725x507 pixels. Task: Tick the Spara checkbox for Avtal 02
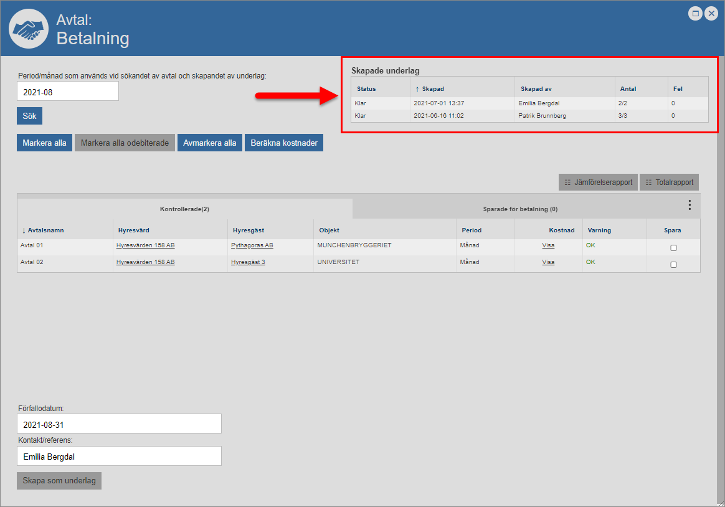[x=673, y=265]
